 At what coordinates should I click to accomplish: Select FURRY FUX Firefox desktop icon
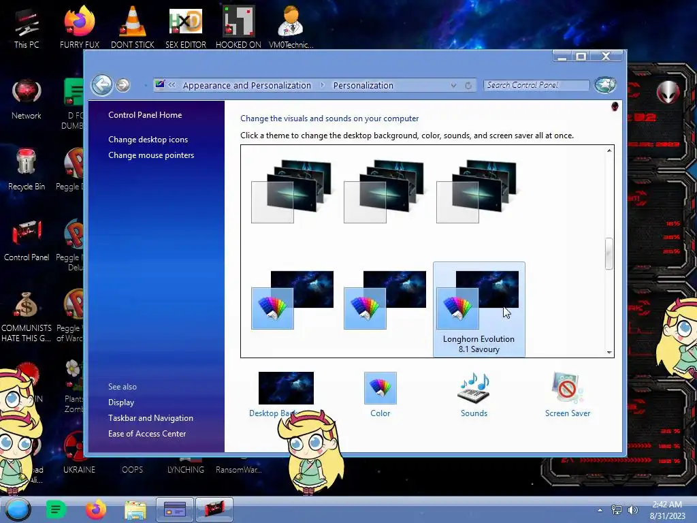(80, 27)
